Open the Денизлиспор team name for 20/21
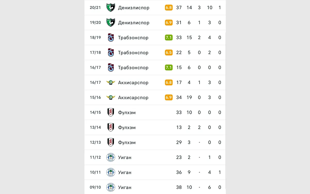The height and width of the screenshot is (194, 310). tap(134, 8)
